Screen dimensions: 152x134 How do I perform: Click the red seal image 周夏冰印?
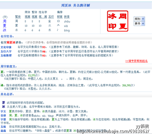pos(118,21)
